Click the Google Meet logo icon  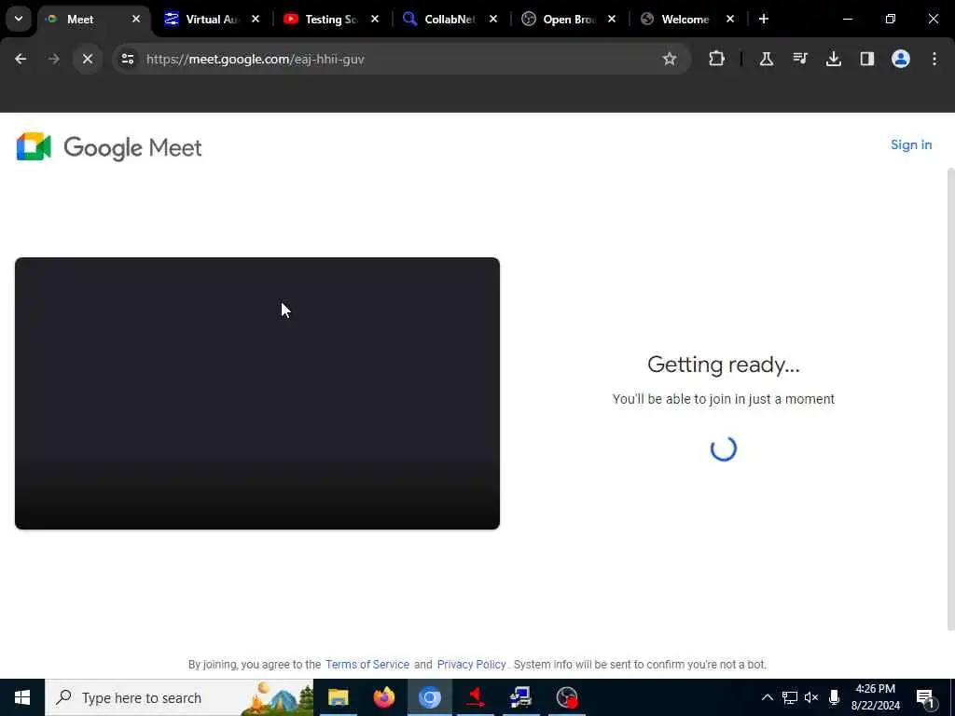point(34,146)
